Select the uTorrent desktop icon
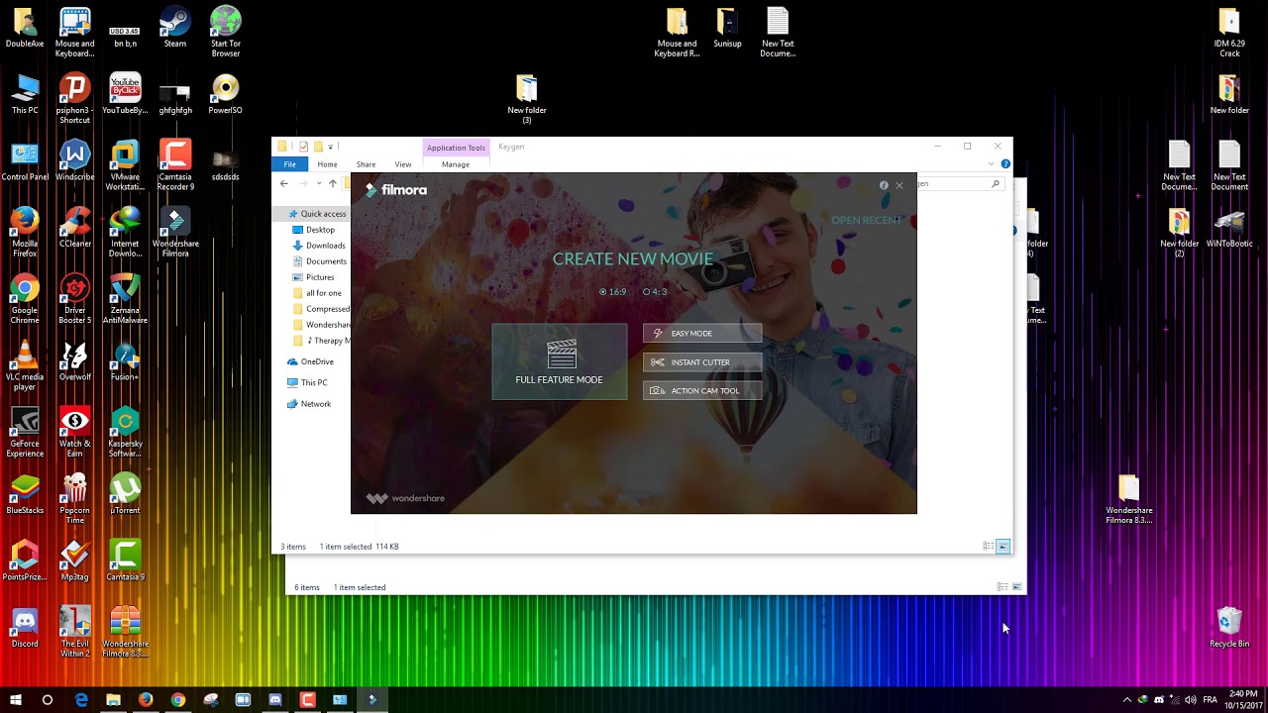 pyautogui.click(x=125, y=493)
